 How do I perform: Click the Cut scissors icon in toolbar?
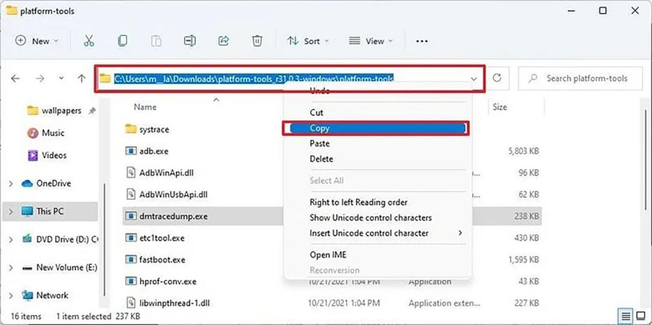point(89,40)
